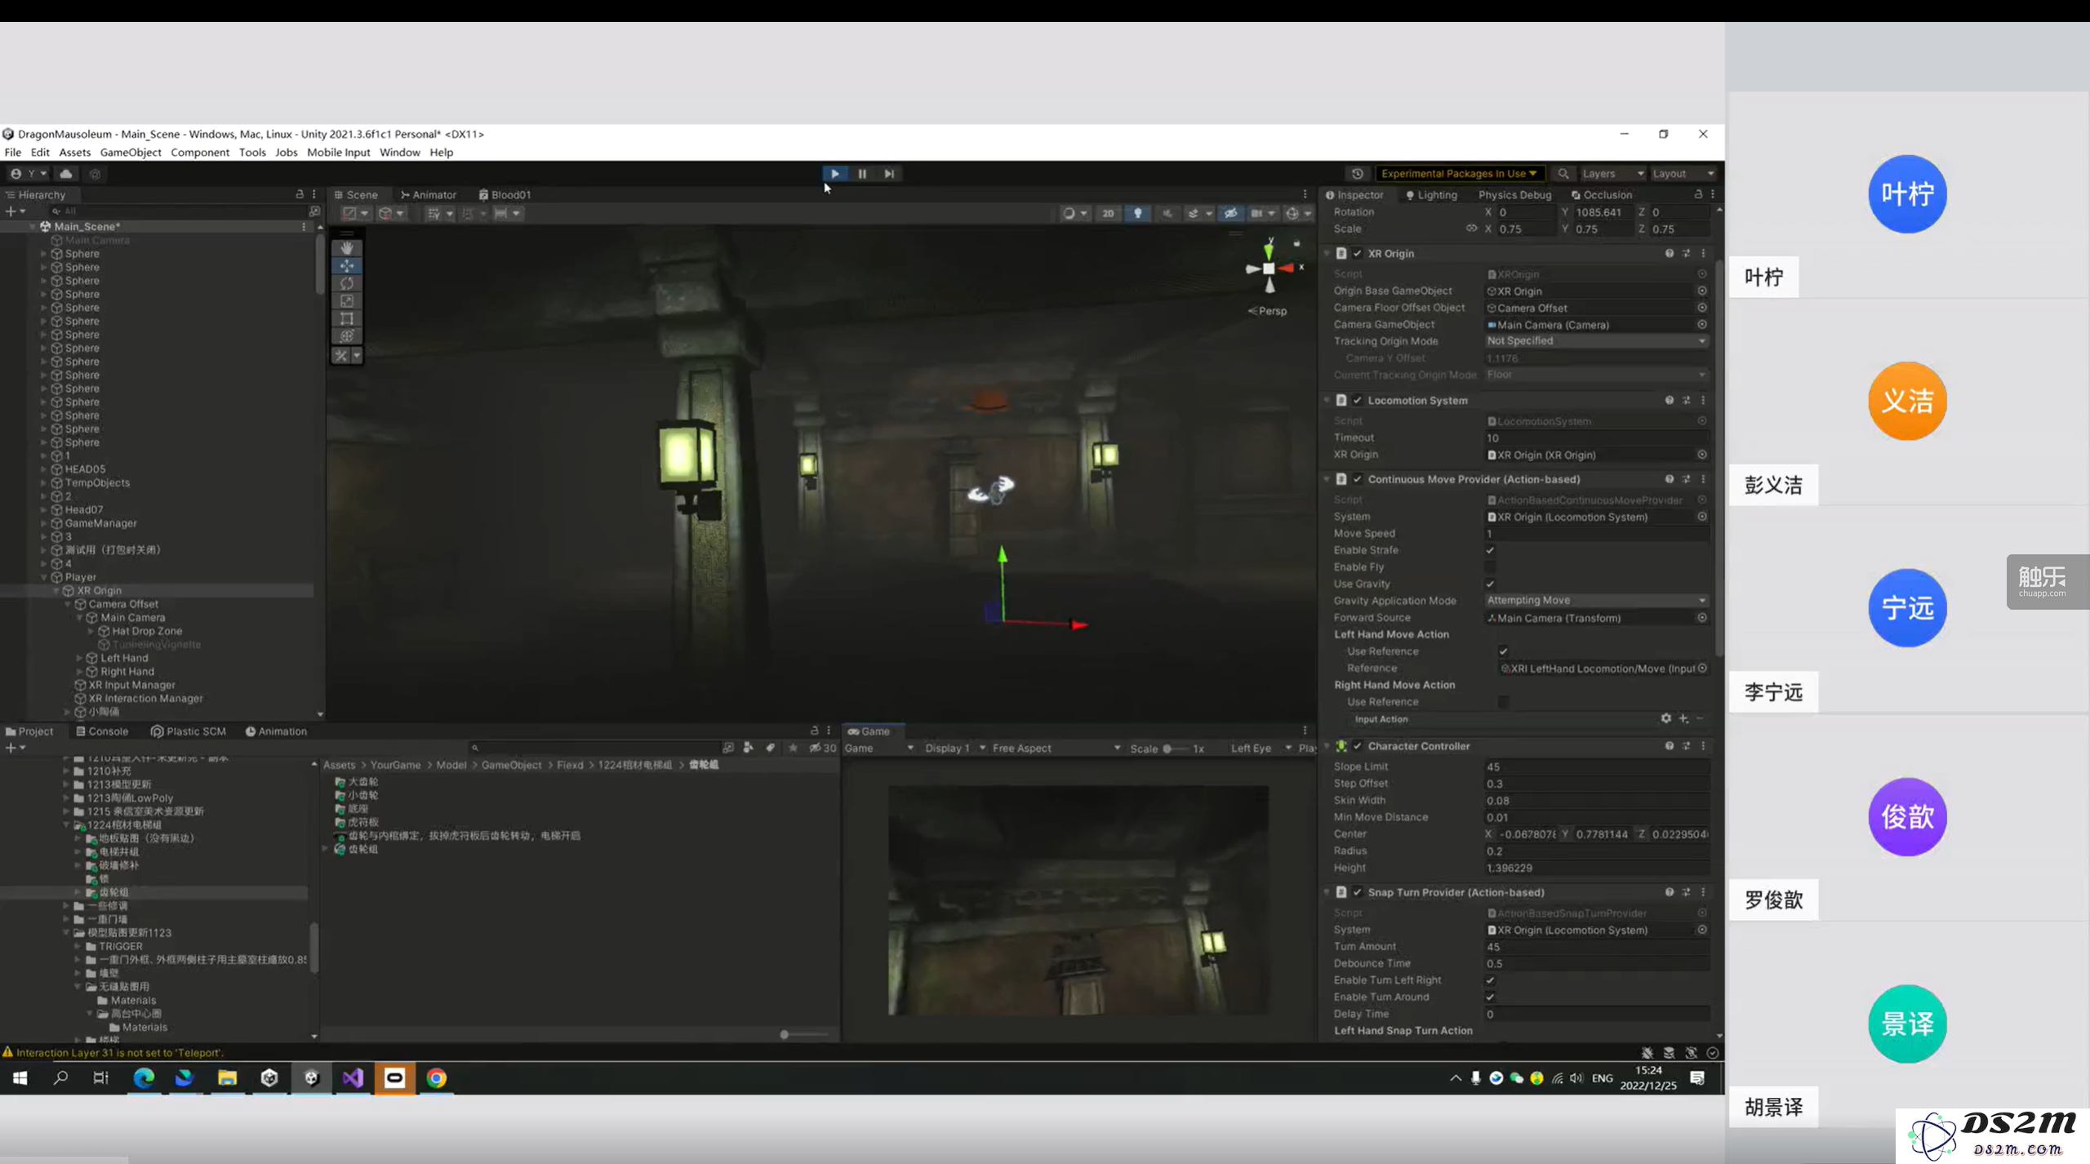Open Visual Studio from the taskbar
2090x1164 pixels.
(353, 1077)
